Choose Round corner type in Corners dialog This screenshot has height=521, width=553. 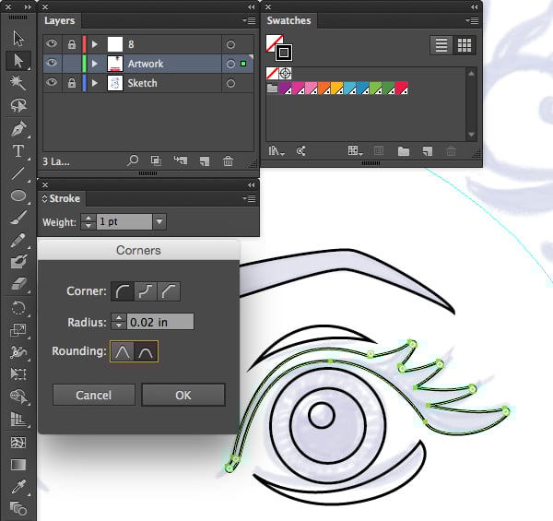pyautogui.click(x=123, y=291)
